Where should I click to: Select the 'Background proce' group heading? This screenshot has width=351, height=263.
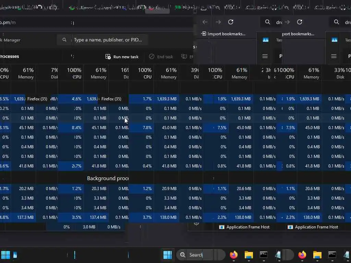tap(108, 178)
